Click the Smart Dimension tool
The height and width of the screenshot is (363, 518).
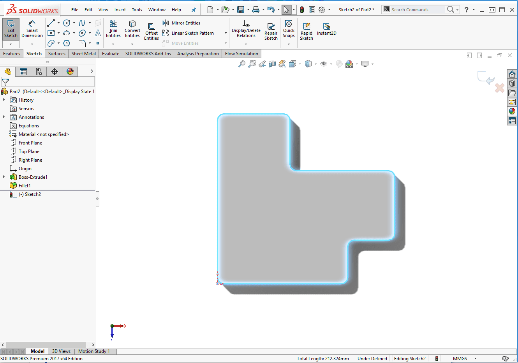pyautogui.click(x=32, y=29)
